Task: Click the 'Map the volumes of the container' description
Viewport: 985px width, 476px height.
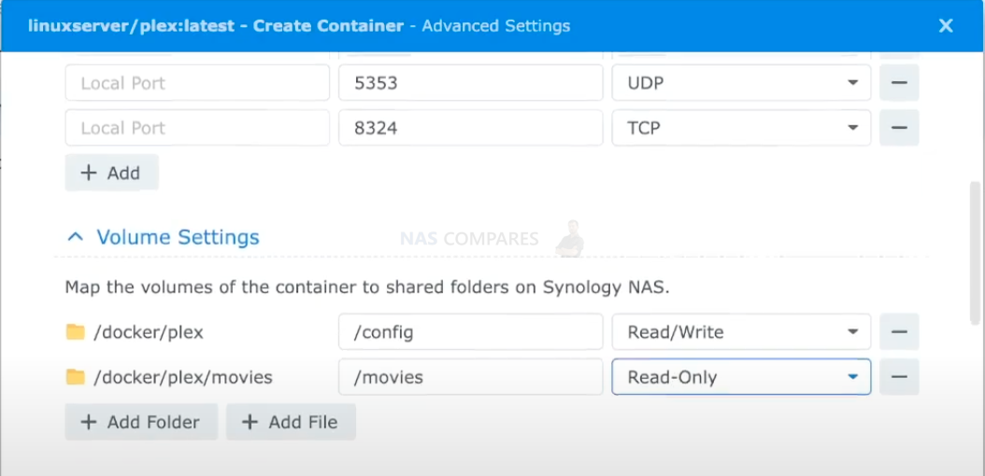Action: click(x=367, y=288)
